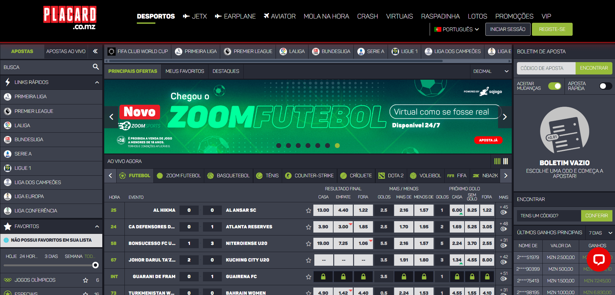Screen dimensions: 615x295
Task: Go to next banner slide arrow
Action: [x=505, y=117]
